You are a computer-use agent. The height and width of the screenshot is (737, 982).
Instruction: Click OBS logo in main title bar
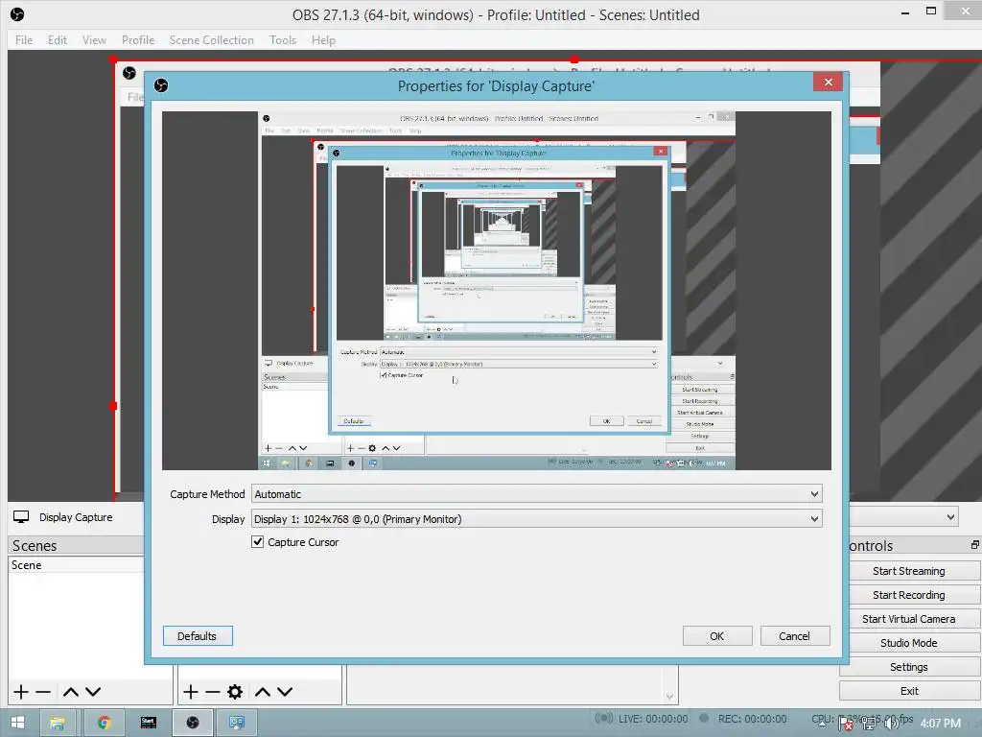click(x=17, y=14)
